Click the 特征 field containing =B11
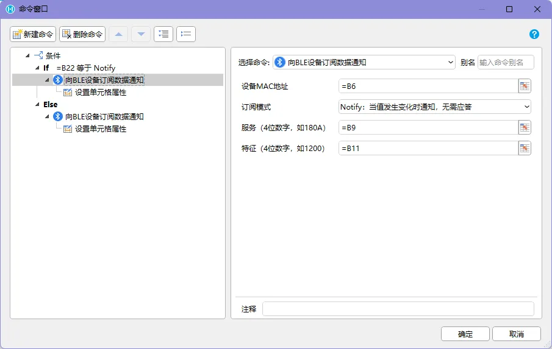This screenshot has height=349, width=552. click(428, 149)
